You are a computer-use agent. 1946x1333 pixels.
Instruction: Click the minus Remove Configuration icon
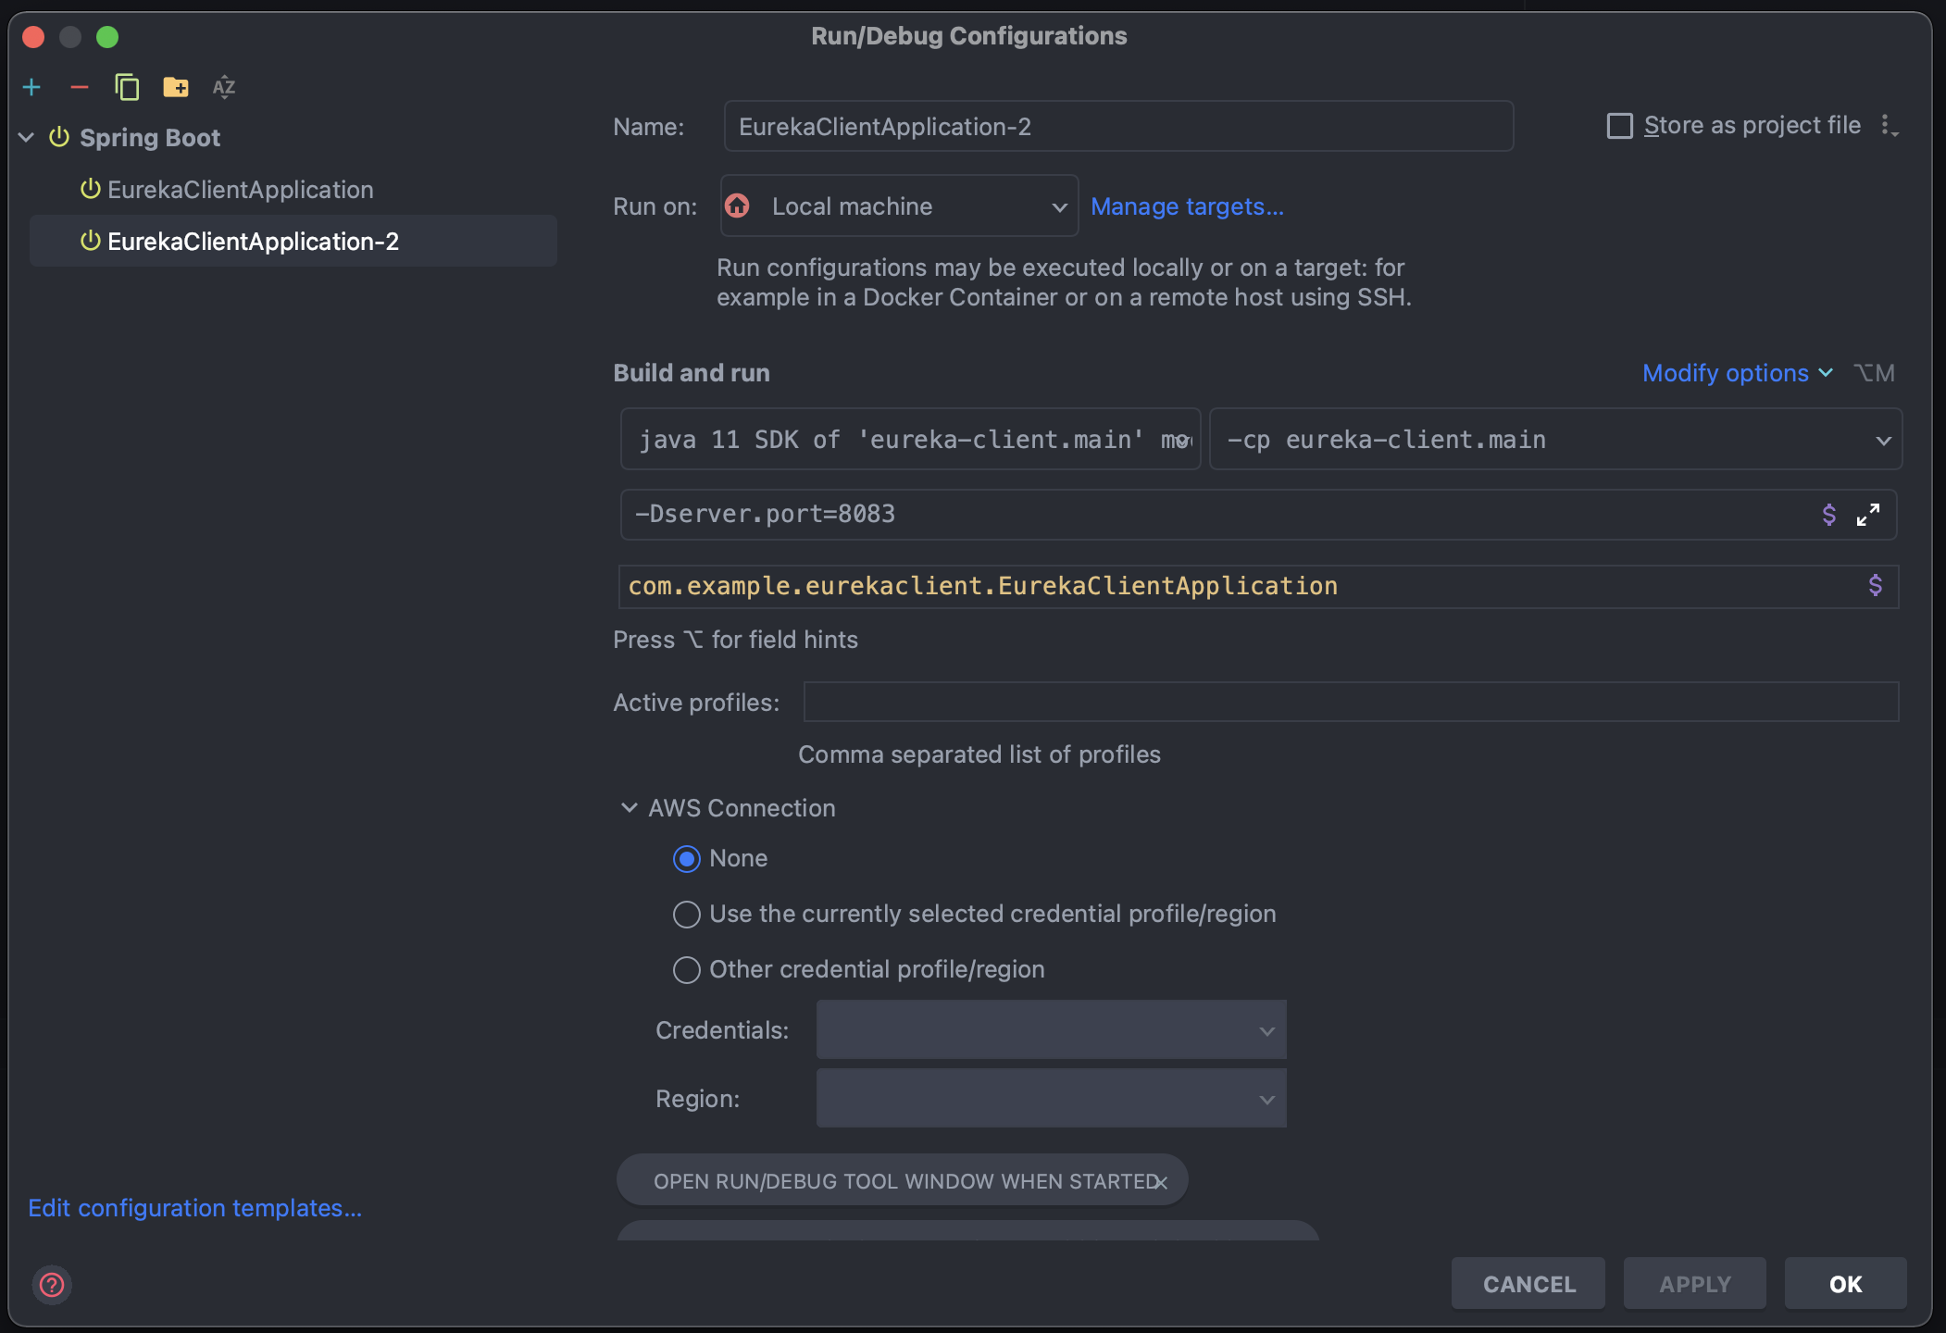click(x=80, y=87)
